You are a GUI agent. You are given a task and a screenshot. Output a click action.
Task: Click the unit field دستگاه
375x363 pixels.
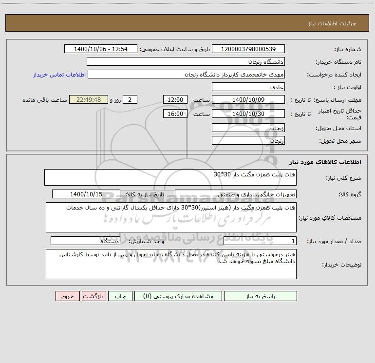tap(85, 241)
